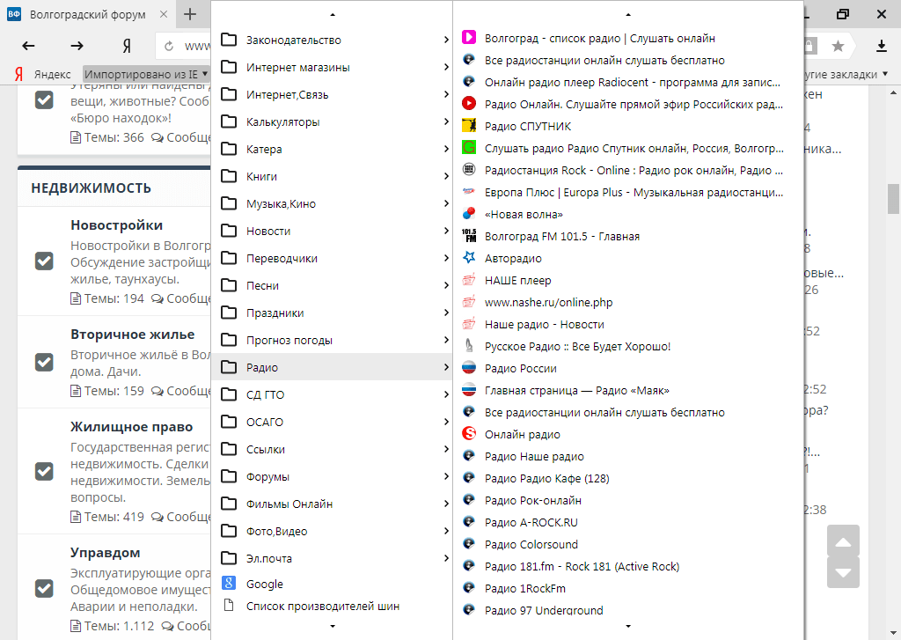Reload the page with the refresh icon
This screenshot has height=640, width=901.
point(169,46)
